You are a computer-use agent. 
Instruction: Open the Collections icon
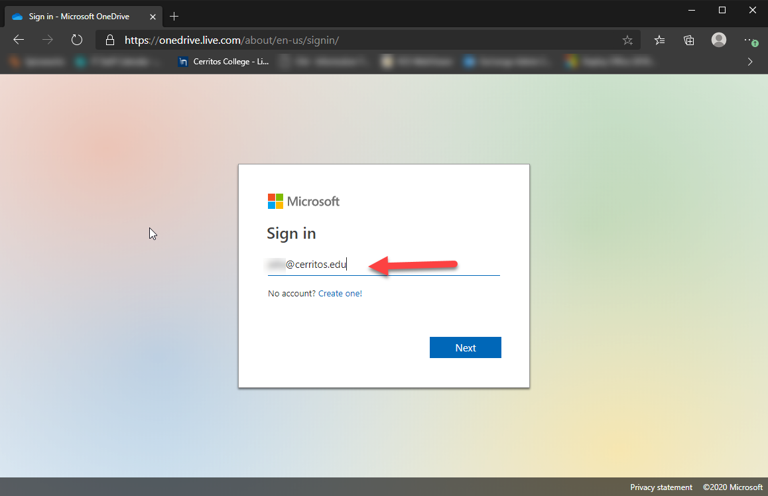point(688,40)
